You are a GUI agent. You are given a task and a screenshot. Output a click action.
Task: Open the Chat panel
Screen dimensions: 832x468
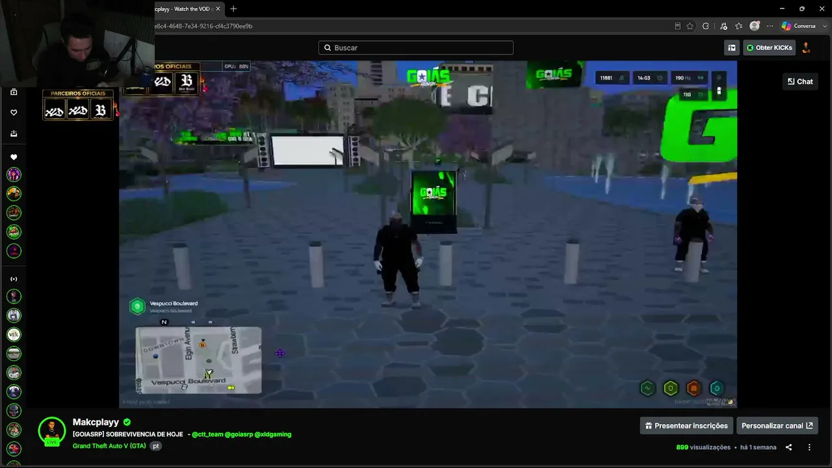coord(800,81)
